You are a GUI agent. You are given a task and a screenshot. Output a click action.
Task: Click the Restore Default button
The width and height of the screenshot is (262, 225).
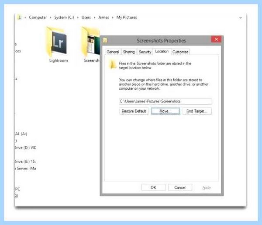coord(134,111)
